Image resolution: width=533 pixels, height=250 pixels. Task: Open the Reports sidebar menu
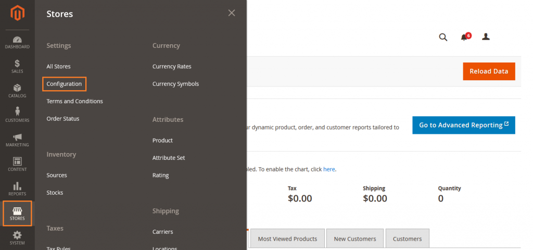(17, 189)
